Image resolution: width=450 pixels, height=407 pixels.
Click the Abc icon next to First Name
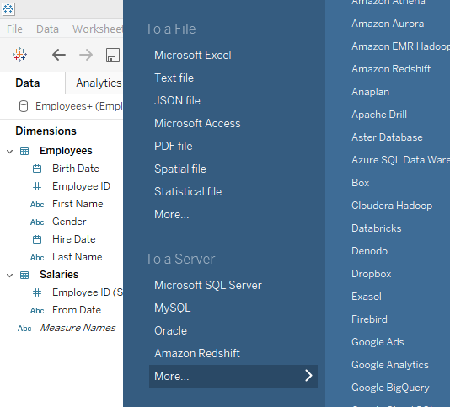tap(37, 205)
